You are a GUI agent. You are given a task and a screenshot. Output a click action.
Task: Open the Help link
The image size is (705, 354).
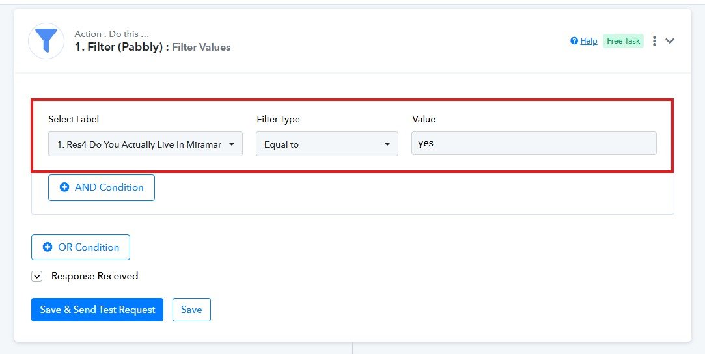click(588, 41)
